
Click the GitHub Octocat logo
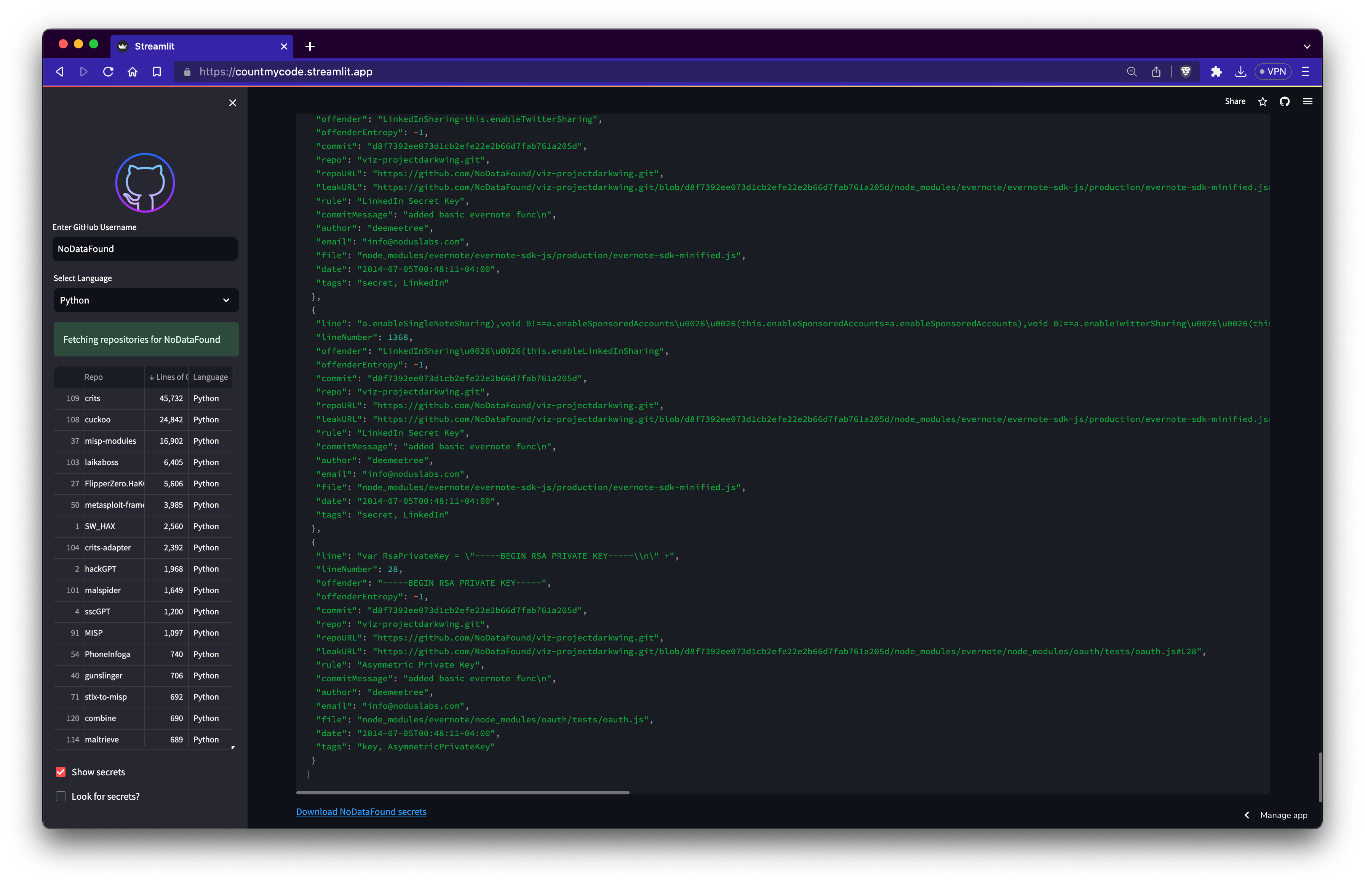coord(145,183)
